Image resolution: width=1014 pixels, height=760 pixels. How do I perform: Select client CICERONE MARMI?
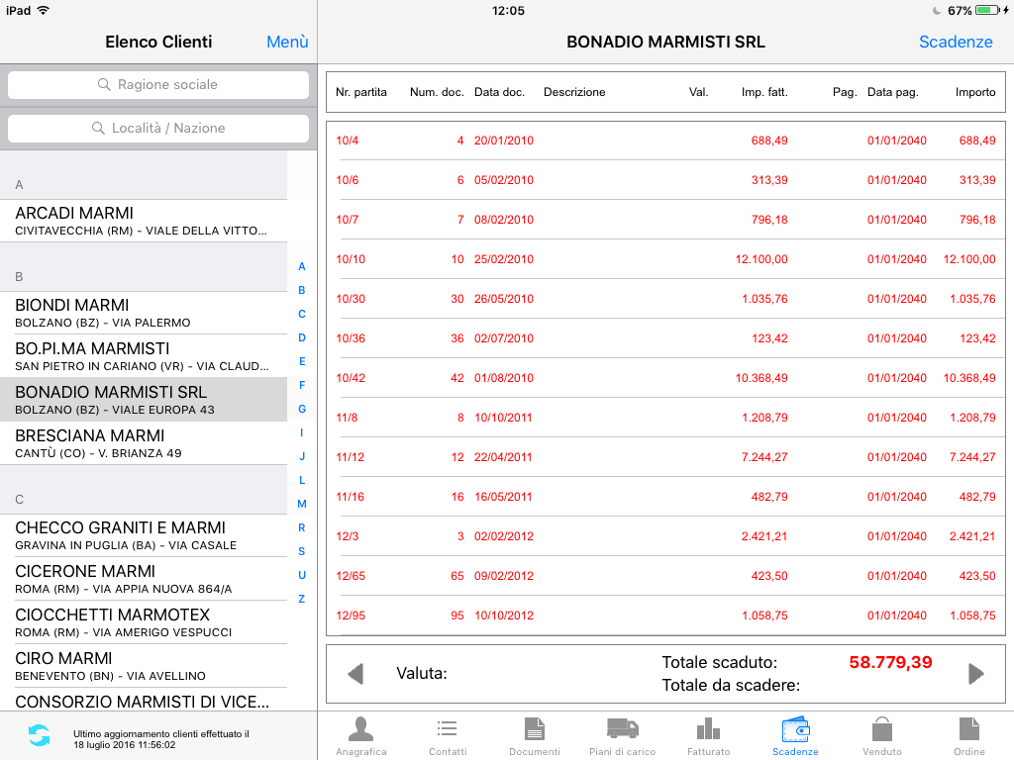pos(144,579)
